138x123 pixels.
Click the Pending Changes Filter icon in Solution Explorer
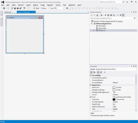point(101,15)
